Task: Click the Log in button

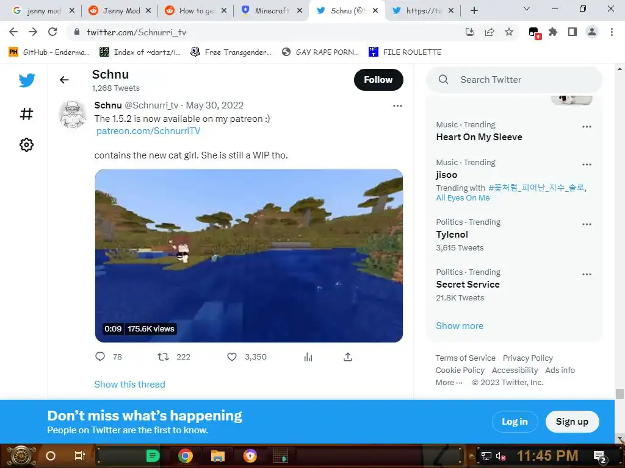Action: (x=515, y=422)
